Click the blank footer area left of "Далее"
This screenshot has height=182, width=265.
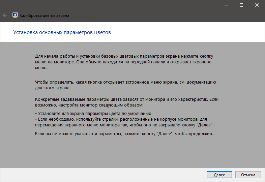[101, 175]
